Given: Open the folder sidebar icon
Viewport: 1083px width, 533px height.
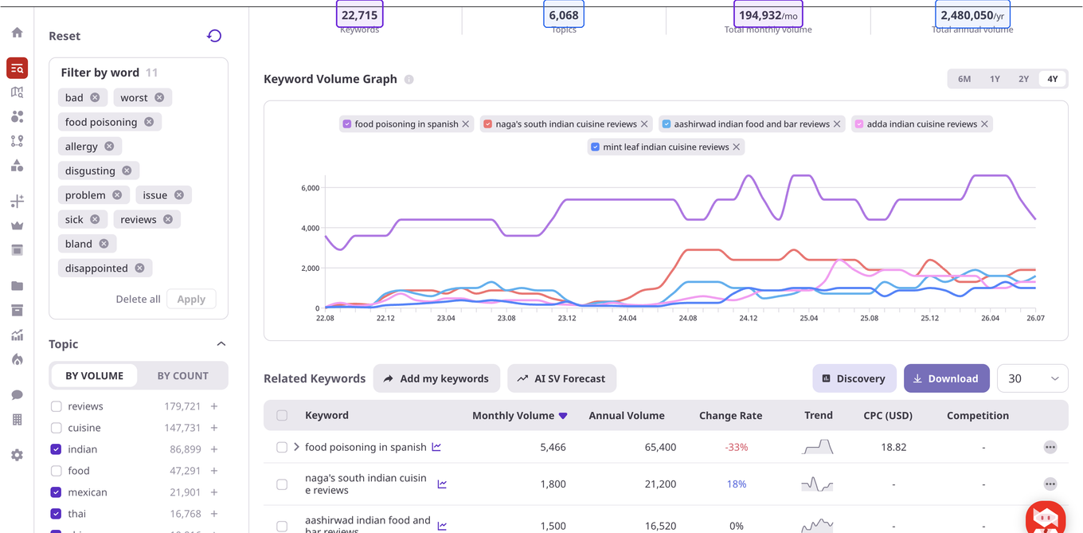Looking at the screenshot, I should (x=17, y=286).
